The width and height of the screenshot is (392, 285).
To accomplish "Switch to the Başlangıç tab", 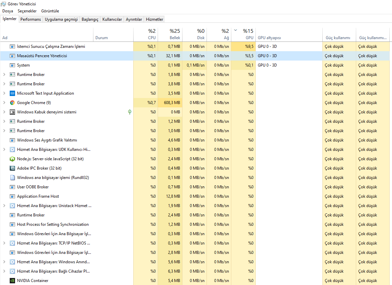I will click(90, 19).
